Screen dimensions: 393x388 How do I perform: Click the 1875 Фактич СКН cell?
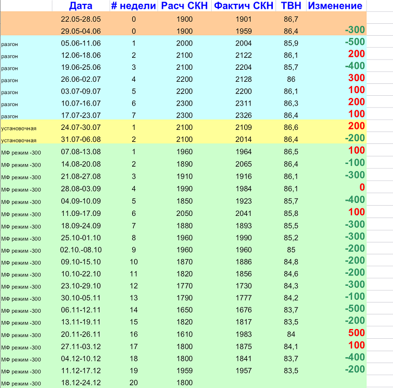pyautogui.click(x=244, y=347)
